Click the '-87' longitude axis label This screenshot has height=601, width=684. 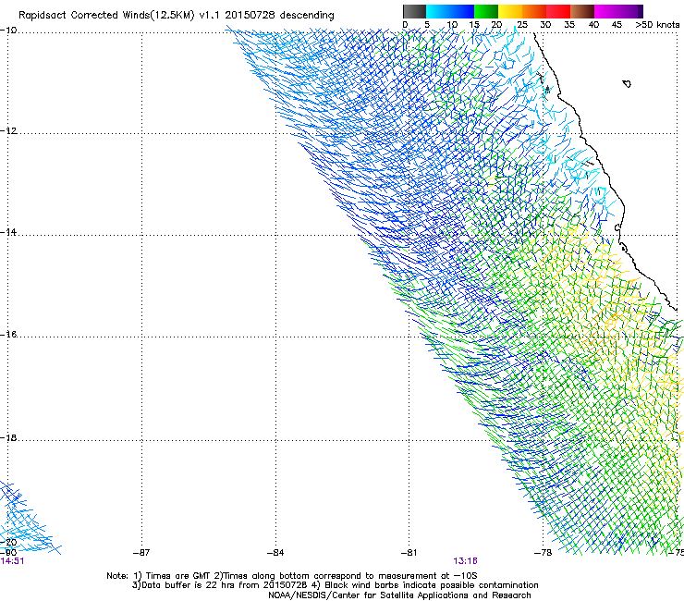tap(141, 553)
